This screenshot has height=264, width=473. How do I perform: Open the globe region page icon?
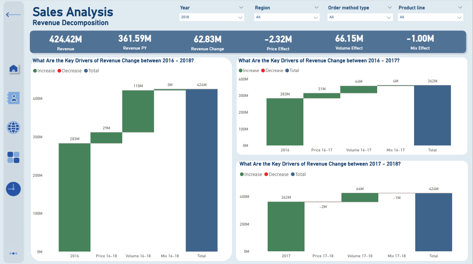tap(13, 128)
